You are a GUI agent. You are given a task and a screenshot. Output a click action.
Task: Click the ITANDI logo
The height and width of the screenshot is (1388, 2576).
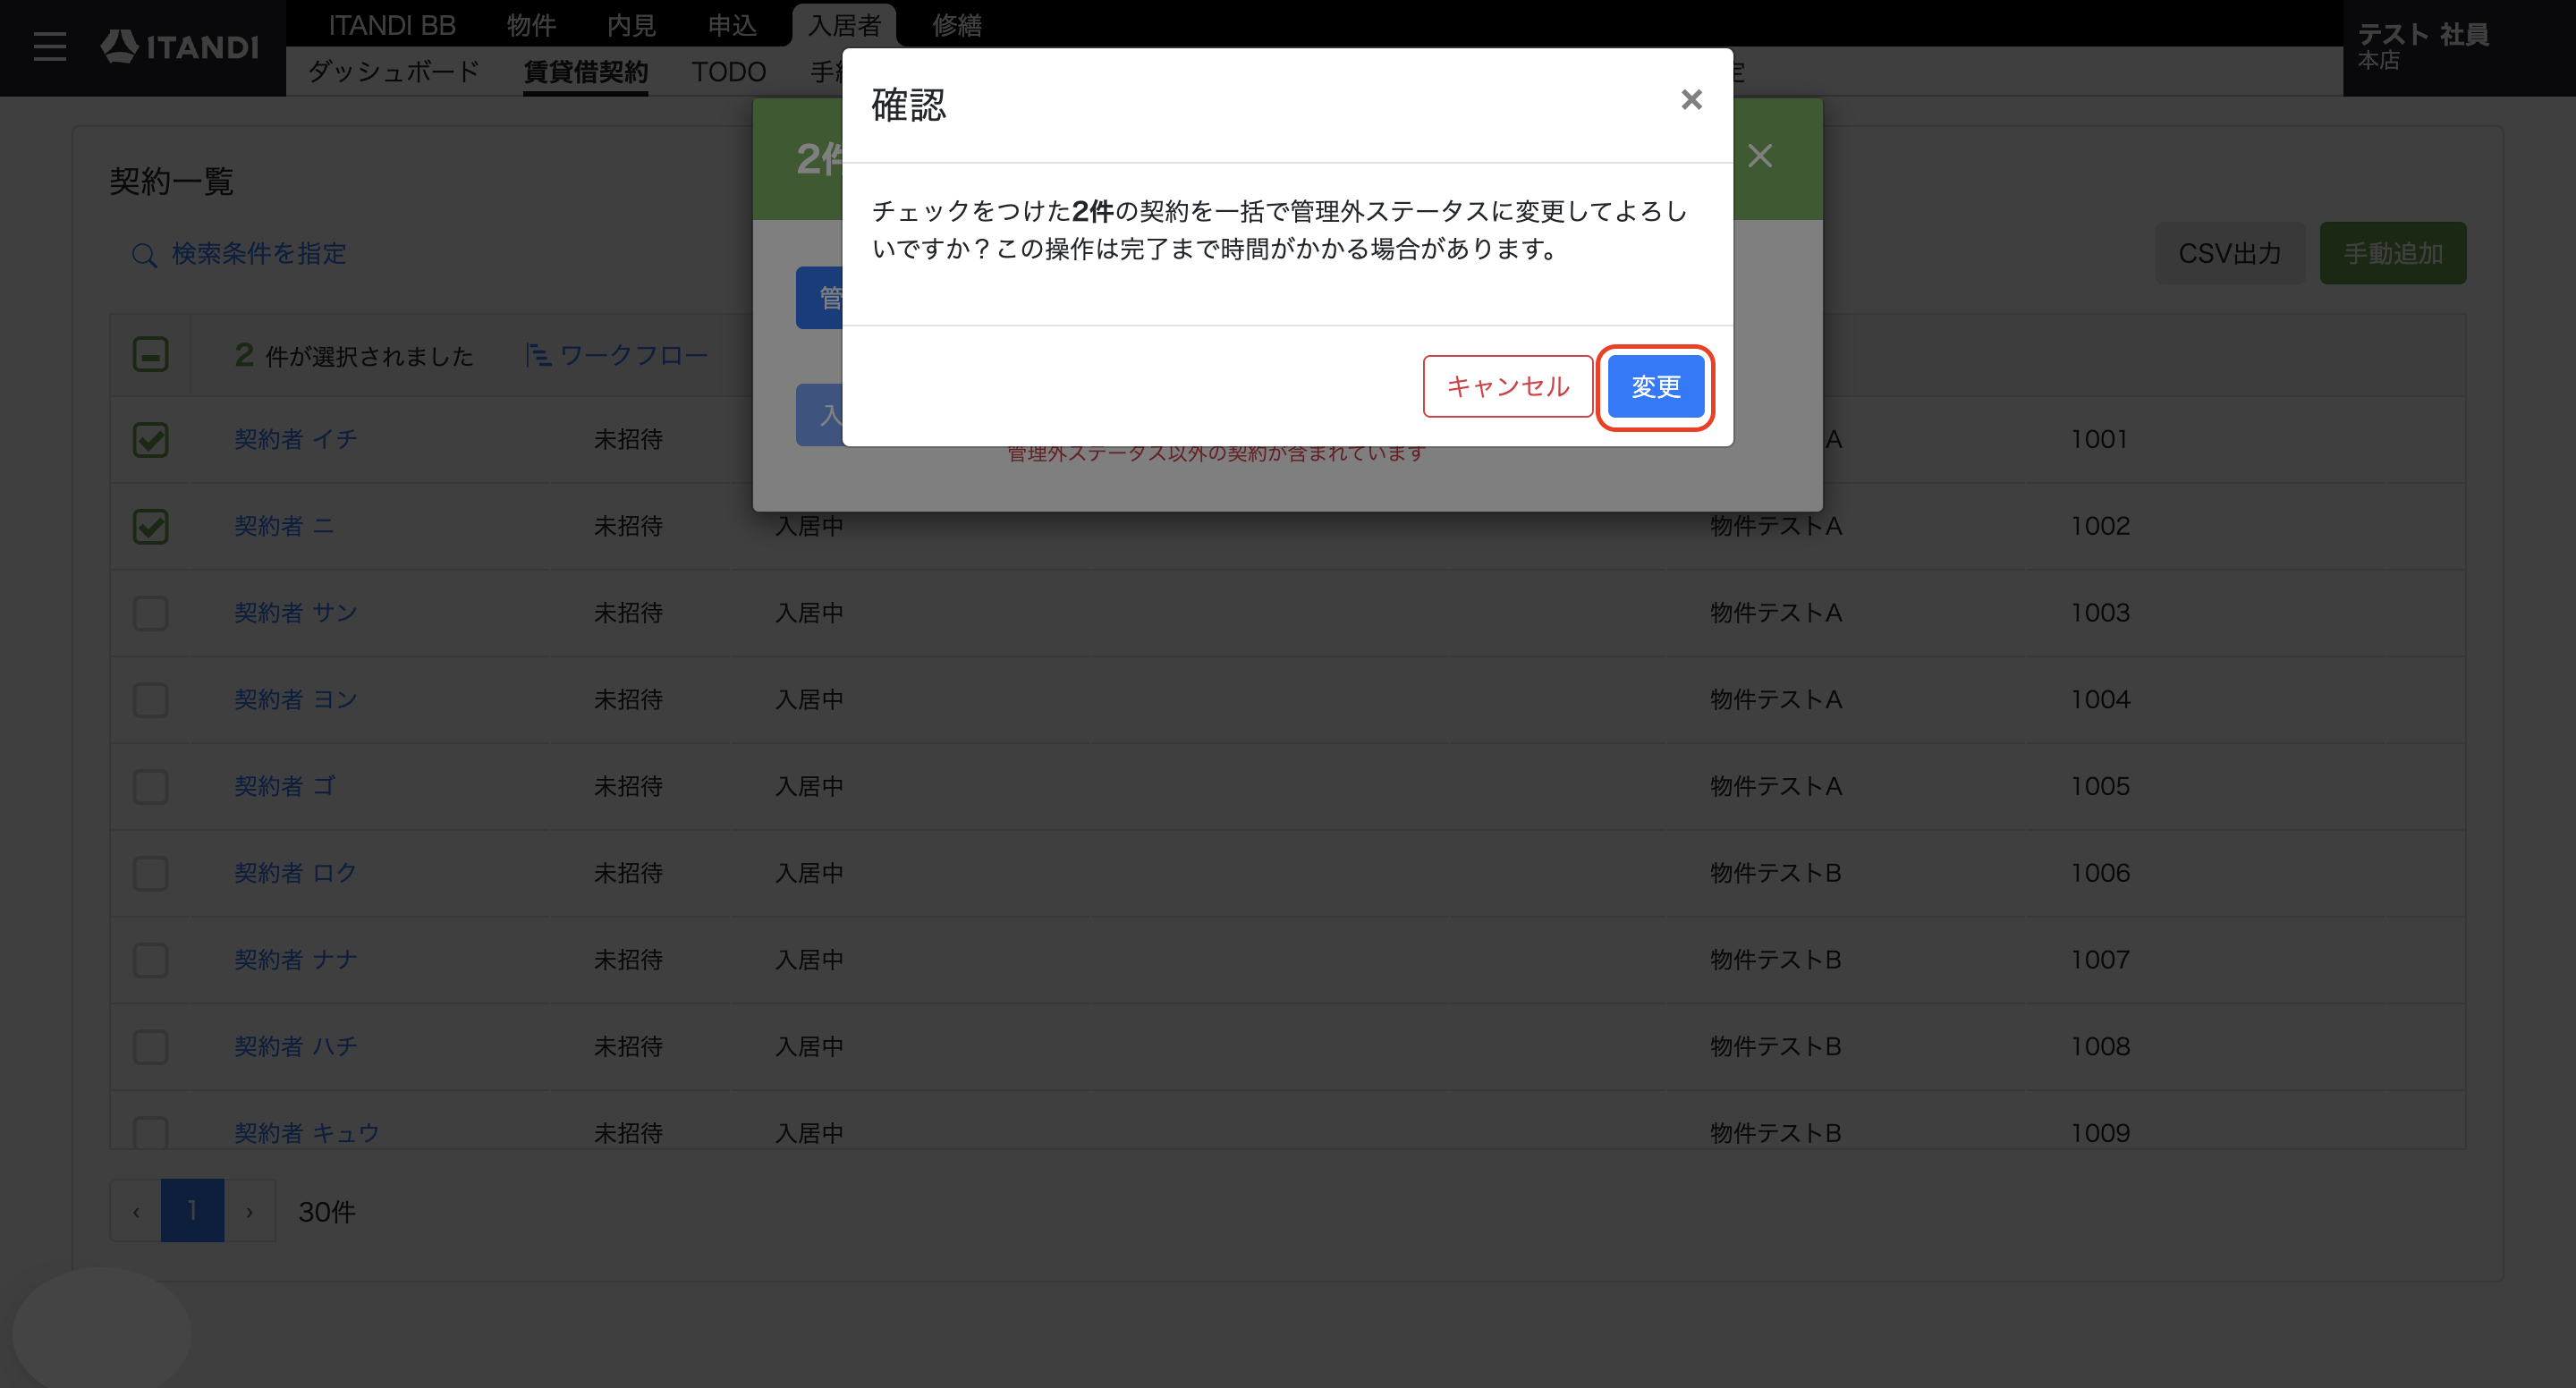[180, 46]
